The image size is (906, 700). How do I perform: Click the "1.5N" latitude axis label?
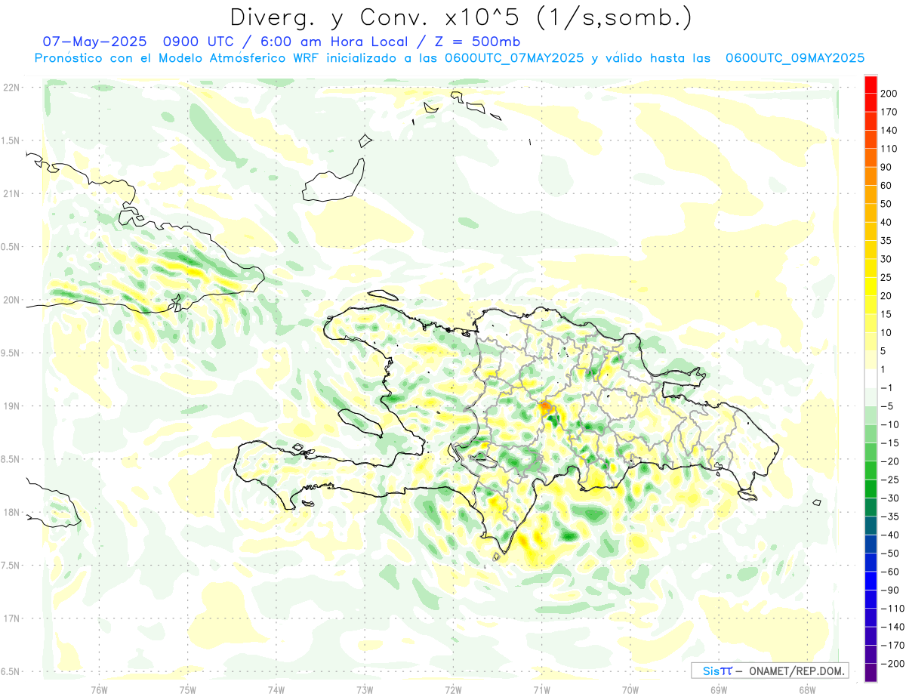[11, 140]
